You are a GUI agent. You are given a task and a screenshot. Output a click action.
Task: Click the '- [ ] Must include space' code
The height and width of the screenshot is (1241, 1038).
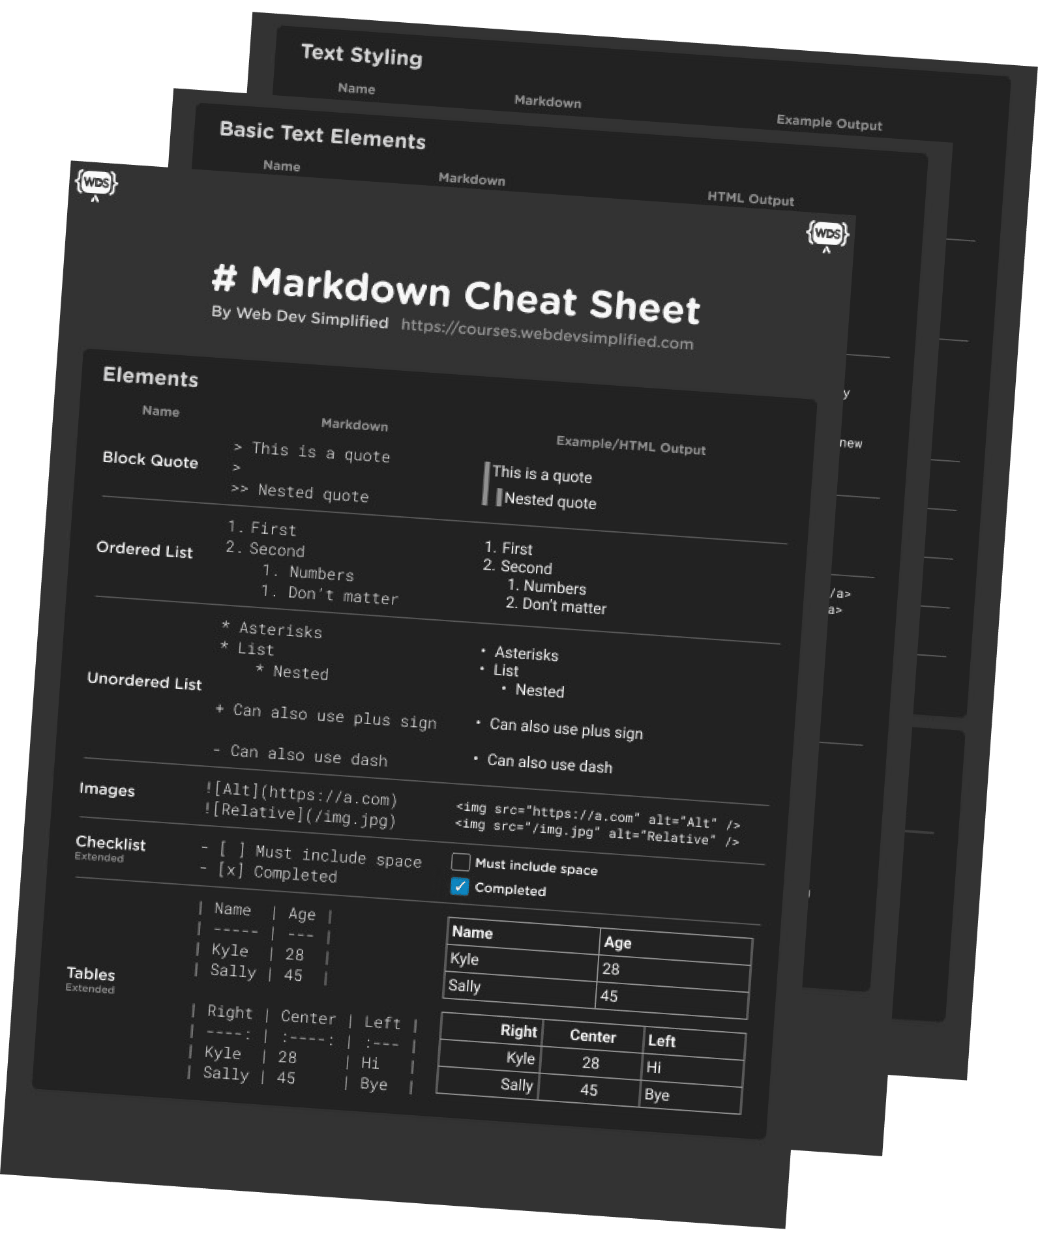pos(312,855)
